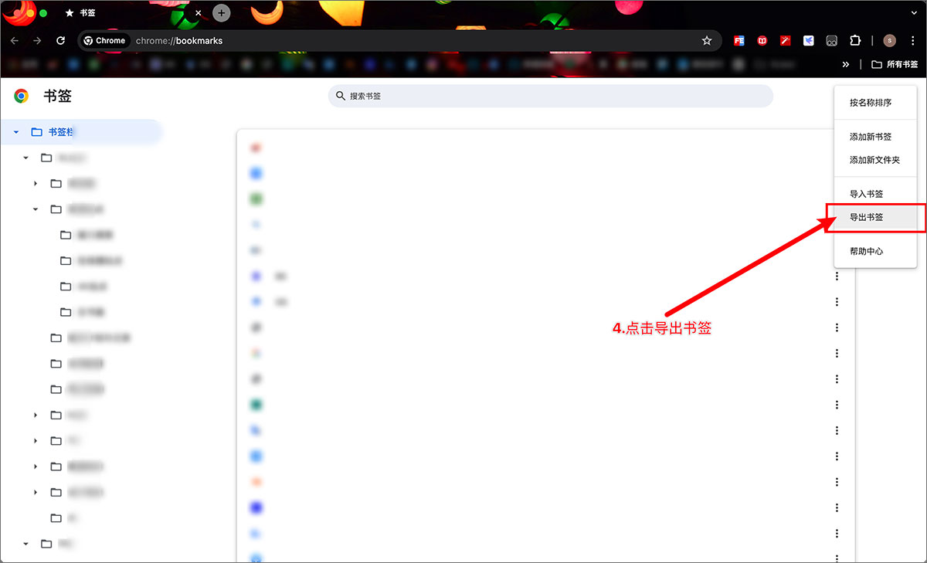Open the Extensions puzzle icon
Image resolution: width=927 pixels, height=563 pixels.
pyautogui.click(x=854, y=41)
